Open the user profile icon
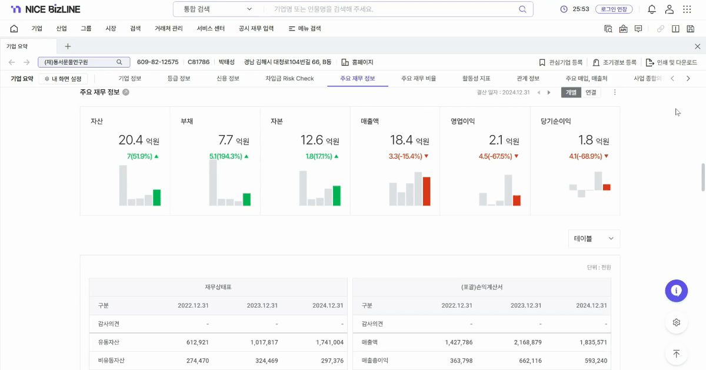The height and width of the screenshot is (370, 706). [669, 9]
